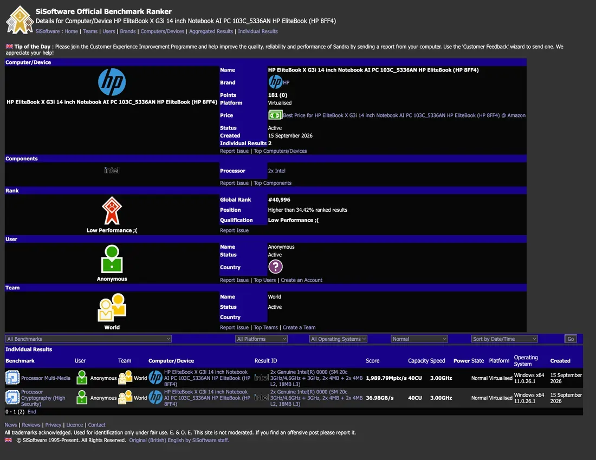Open the Processor Multi-Media benchmark link
Image resolution: width=596 pixels, height=460 pixels.
(46, 378)
